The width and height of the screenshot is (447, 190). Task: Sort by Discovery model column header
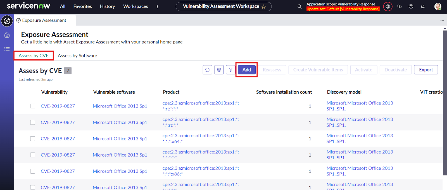click(x=344, y=92)
